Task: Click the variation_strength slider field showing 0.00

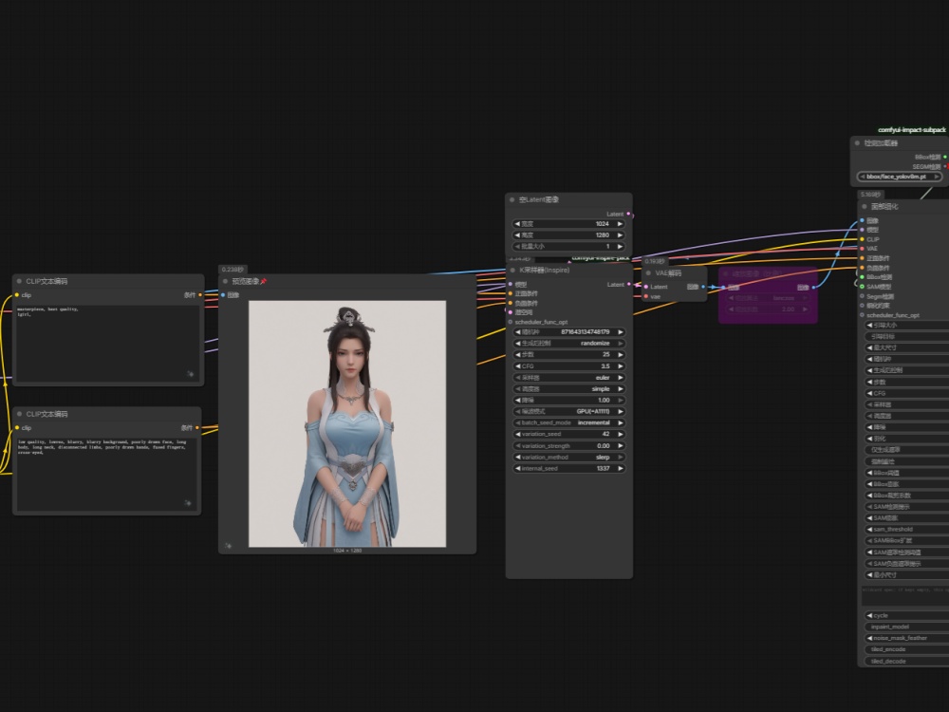Action: coord(568,445)
